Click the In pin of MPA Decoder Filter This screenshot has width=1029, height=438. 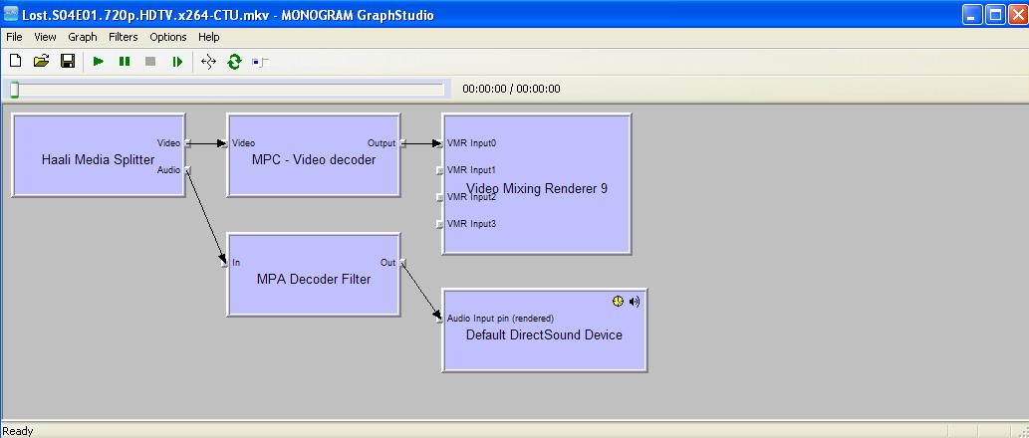click(224, 263)
